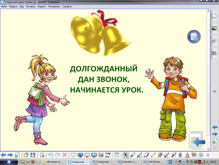Click the Save floppy disk icon
219x165 pixels.
tap(33, 155)
